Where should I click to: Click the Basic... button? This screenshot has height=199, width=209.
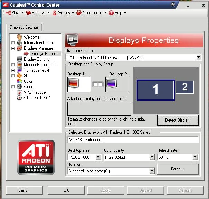pos(25,190)
